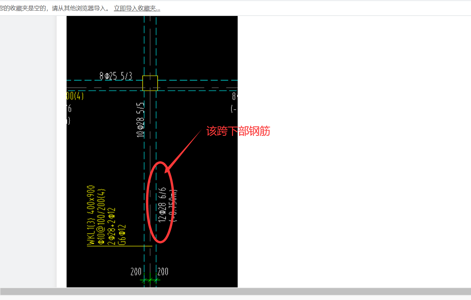The image size is (471, 300).
Task: Click the vertical 10Φ28 5/5 rebar label
Action: pos(140,120)
